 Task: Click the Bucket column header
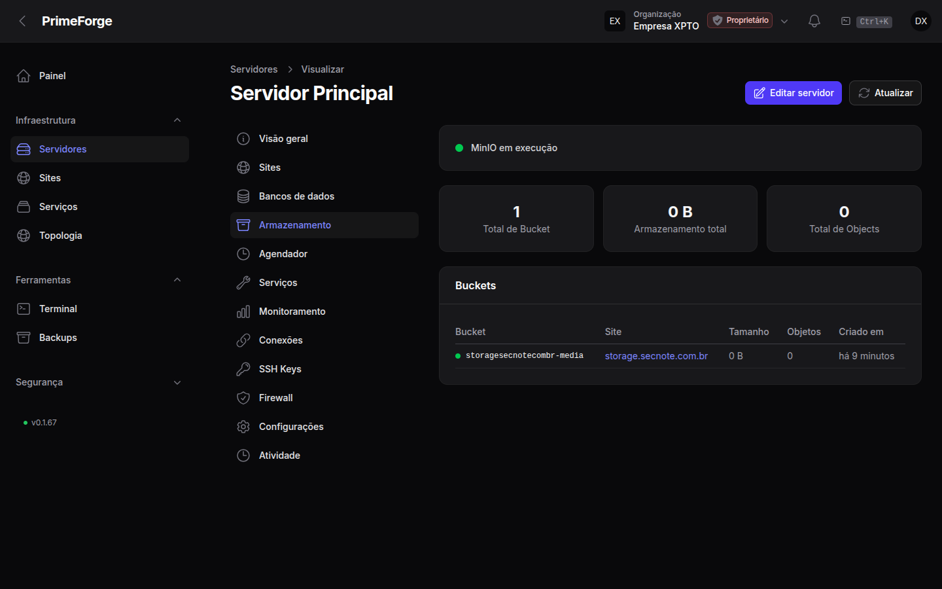click(470, 332)
